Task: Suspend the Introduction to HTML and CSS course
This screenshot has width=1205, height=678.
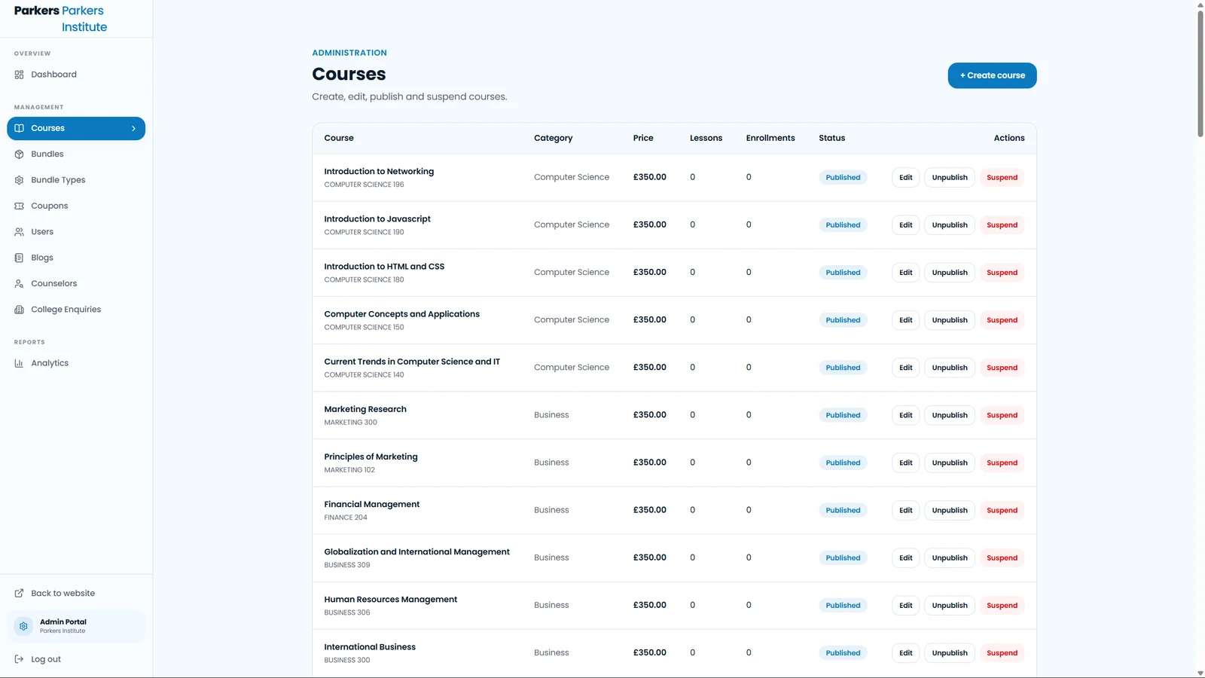Action: pyautogui.click(x=1002, y=273)
